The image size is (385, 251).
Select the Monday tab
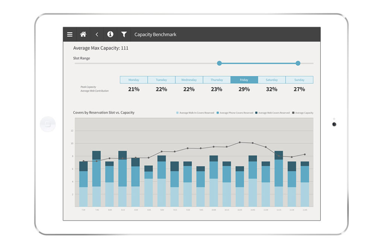point(134,80)
